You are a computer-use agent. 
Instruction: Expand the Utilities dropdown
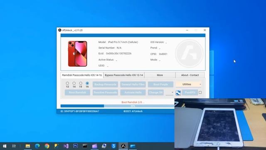point(188,84)
